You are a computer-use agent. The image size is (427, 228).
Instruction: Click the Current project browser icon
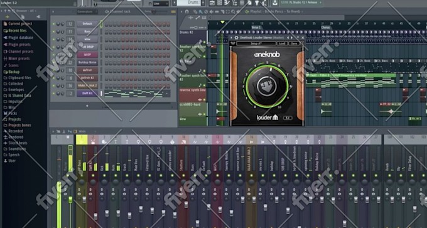coord(5,24)
